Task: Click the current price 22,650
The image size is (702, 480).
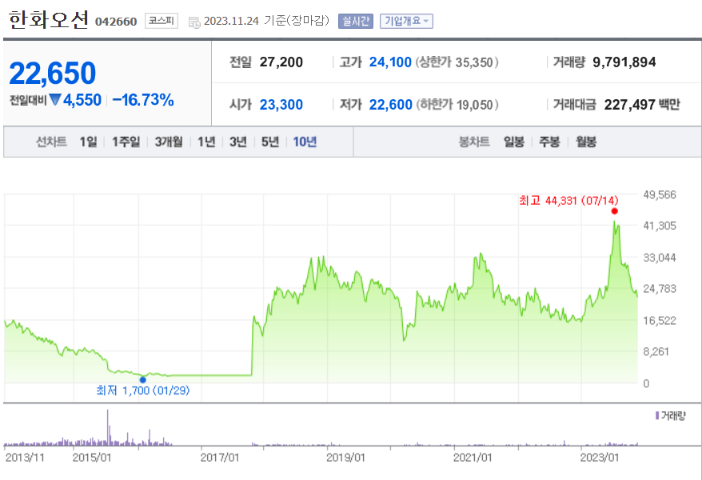Action: click(x=53, y=74)
